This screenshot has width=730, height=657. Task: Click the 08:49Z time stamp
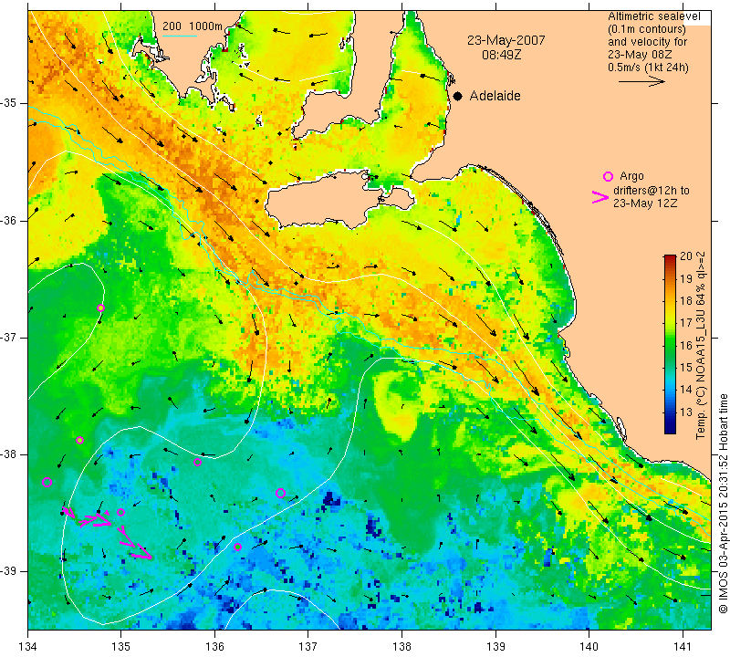[501, 55]
